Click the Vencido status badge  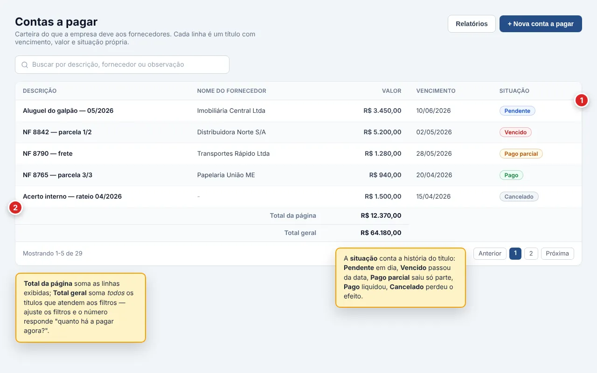point(515,132)
